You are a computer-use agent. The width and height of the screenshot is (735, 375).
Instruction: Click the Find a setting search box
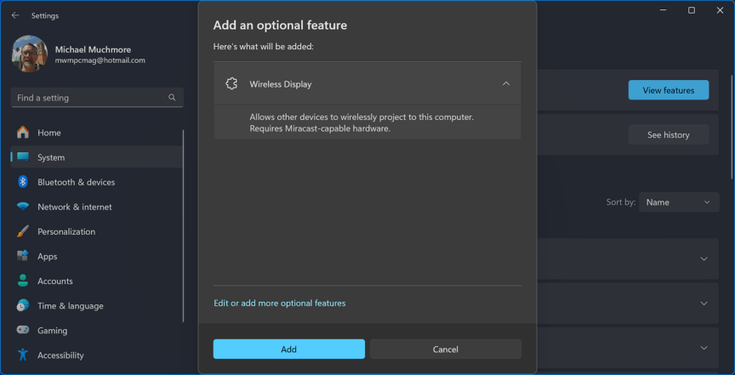pyautogui.click(x=97, y=98)
